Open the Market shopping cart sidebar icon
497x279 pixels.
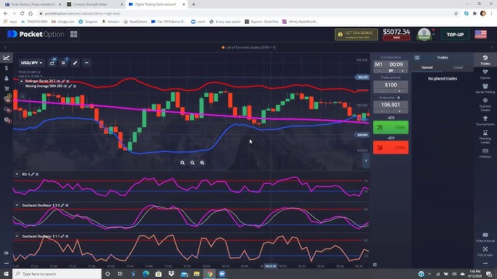click(x=7, y=88)
